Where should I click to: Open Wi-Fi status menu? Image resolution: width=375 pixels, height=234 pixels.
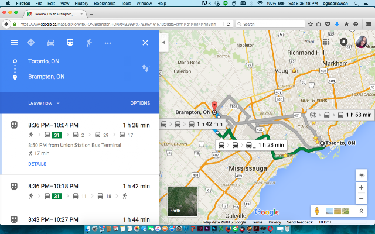260,4
